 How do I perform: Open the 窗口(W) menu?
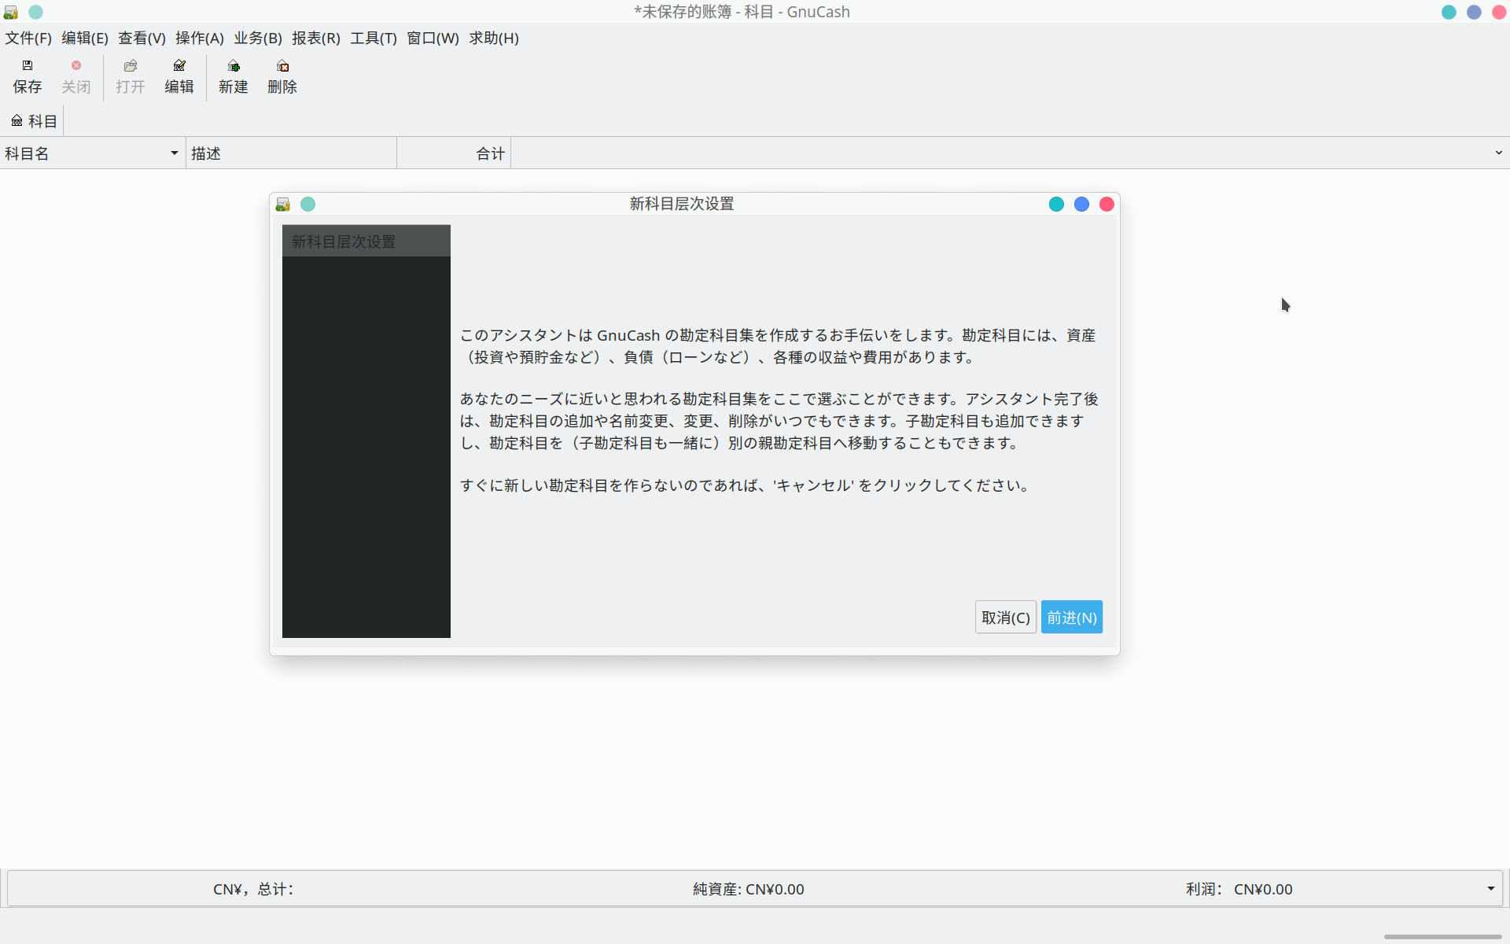[x=433, y=38]
